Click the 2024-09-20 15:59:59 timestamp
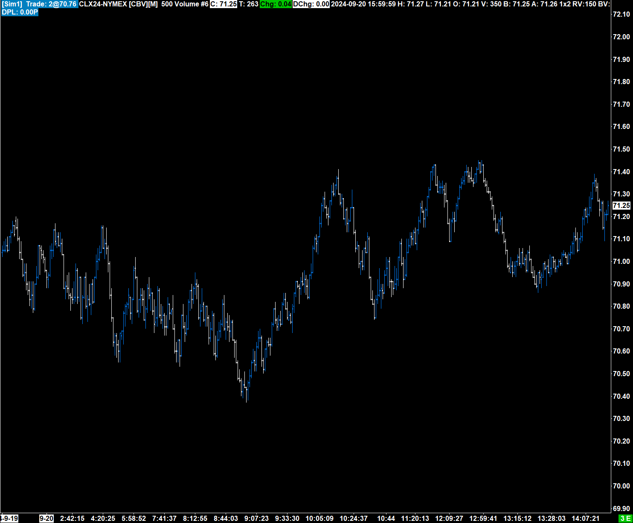 (x=363, y=4)
